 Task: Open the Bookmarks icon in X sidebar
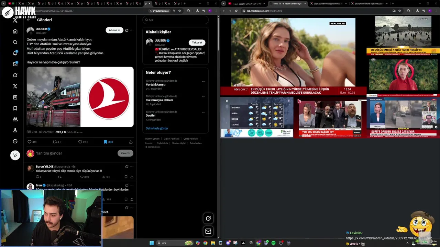click(15, 108)
